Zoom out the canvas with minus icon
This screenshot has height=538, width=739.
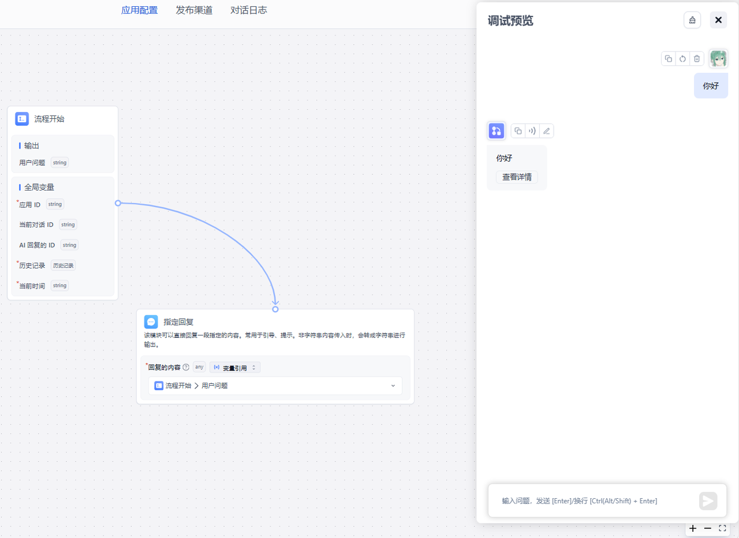(707, 528)
